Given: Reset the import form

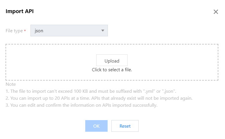Looking at the screenshot, I should (x=125, y=126).
